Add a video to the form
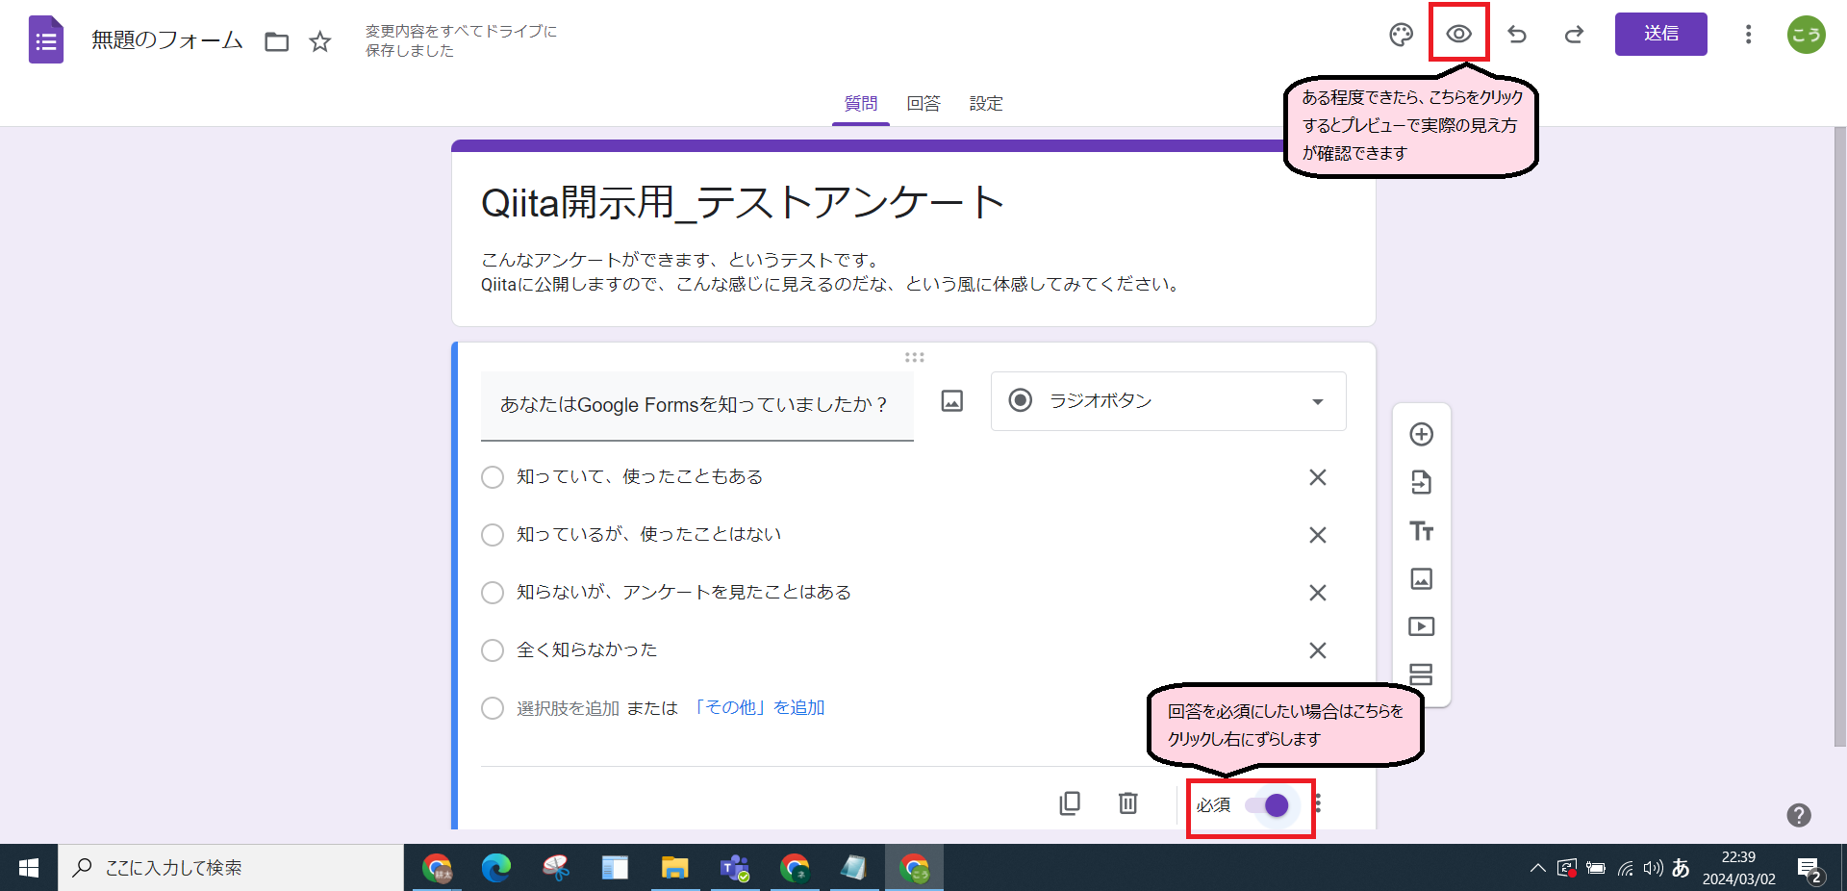Image resolution: width=1847 pixels, height=891 pixels. [1422, 625]
